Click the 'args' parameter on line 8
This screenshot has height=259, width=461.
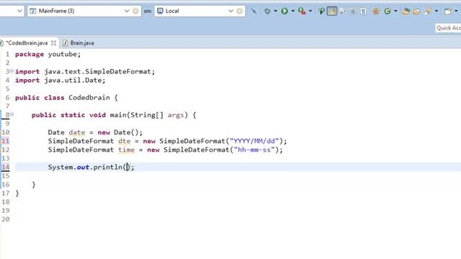pos(176,115)
